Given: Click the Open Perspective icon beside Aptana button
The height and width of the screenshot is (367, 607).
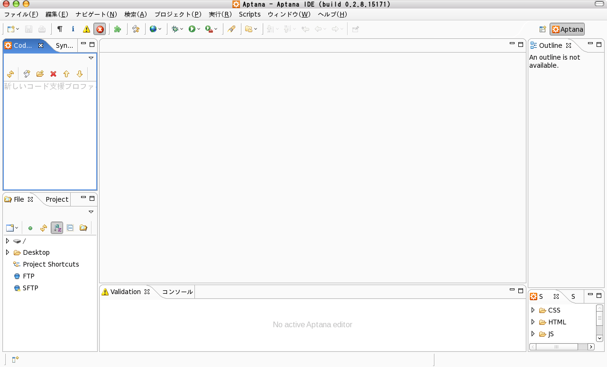Looking at the screenshot, I should coord(543,29).
